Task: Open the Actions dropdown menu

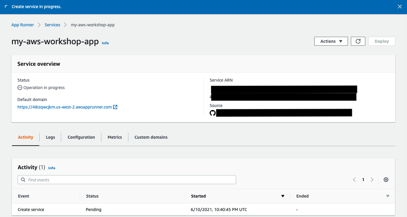Action: tap(331, 41)
